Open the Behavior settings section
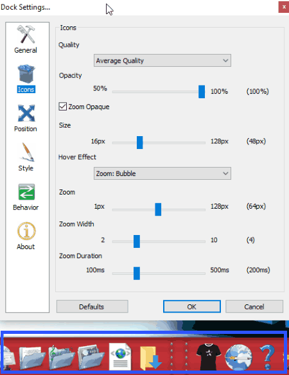Screen dimensions: 289x375 [26, 197]
